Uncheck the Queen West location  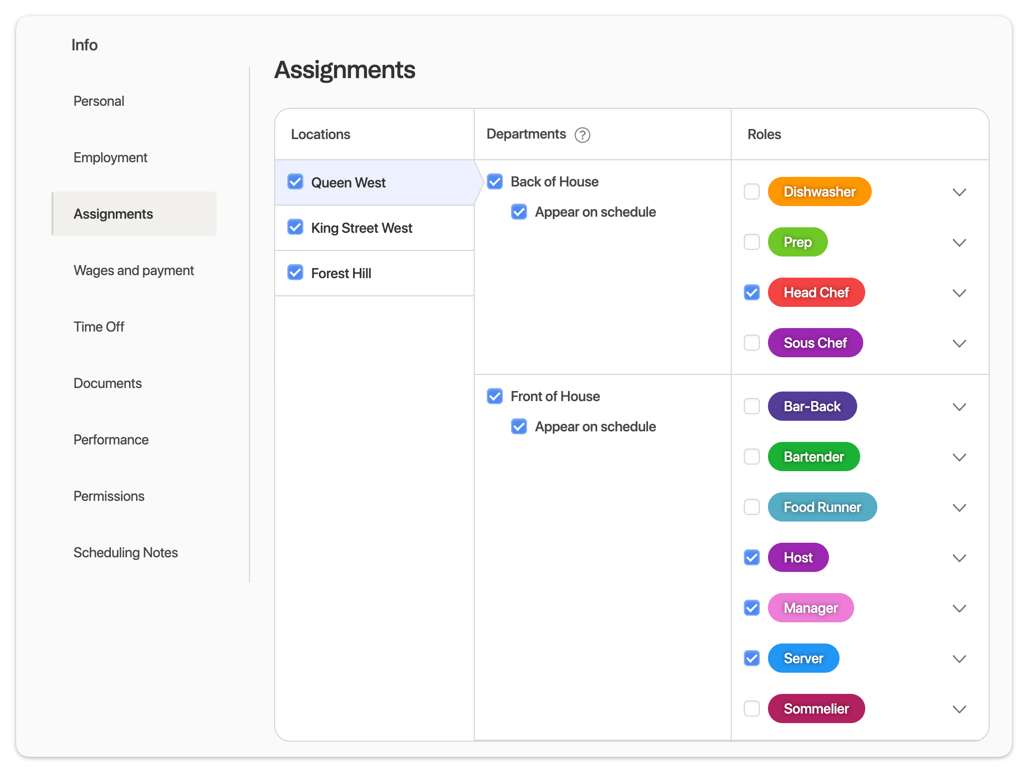pos(295,182)
